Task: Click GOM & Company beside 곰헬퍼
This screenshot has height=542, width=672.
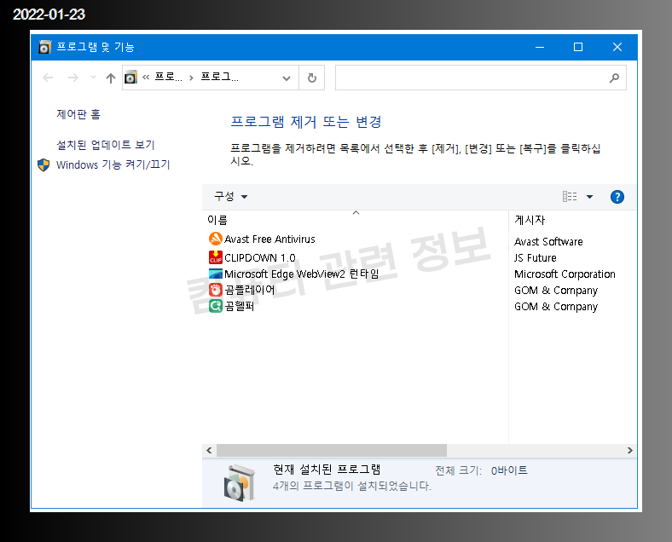Action: pos(556,307)
